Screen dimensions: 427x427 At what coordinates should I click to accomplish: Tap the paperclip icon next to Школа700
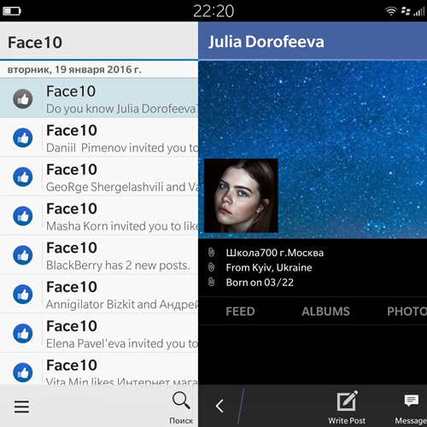click(211, 252)
